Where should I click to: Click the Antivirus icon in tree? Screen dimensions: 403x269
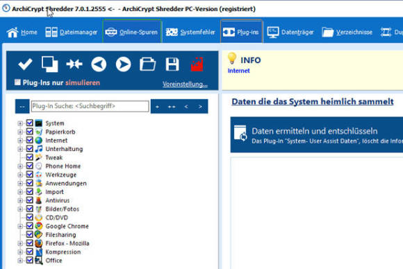point(39,200)
